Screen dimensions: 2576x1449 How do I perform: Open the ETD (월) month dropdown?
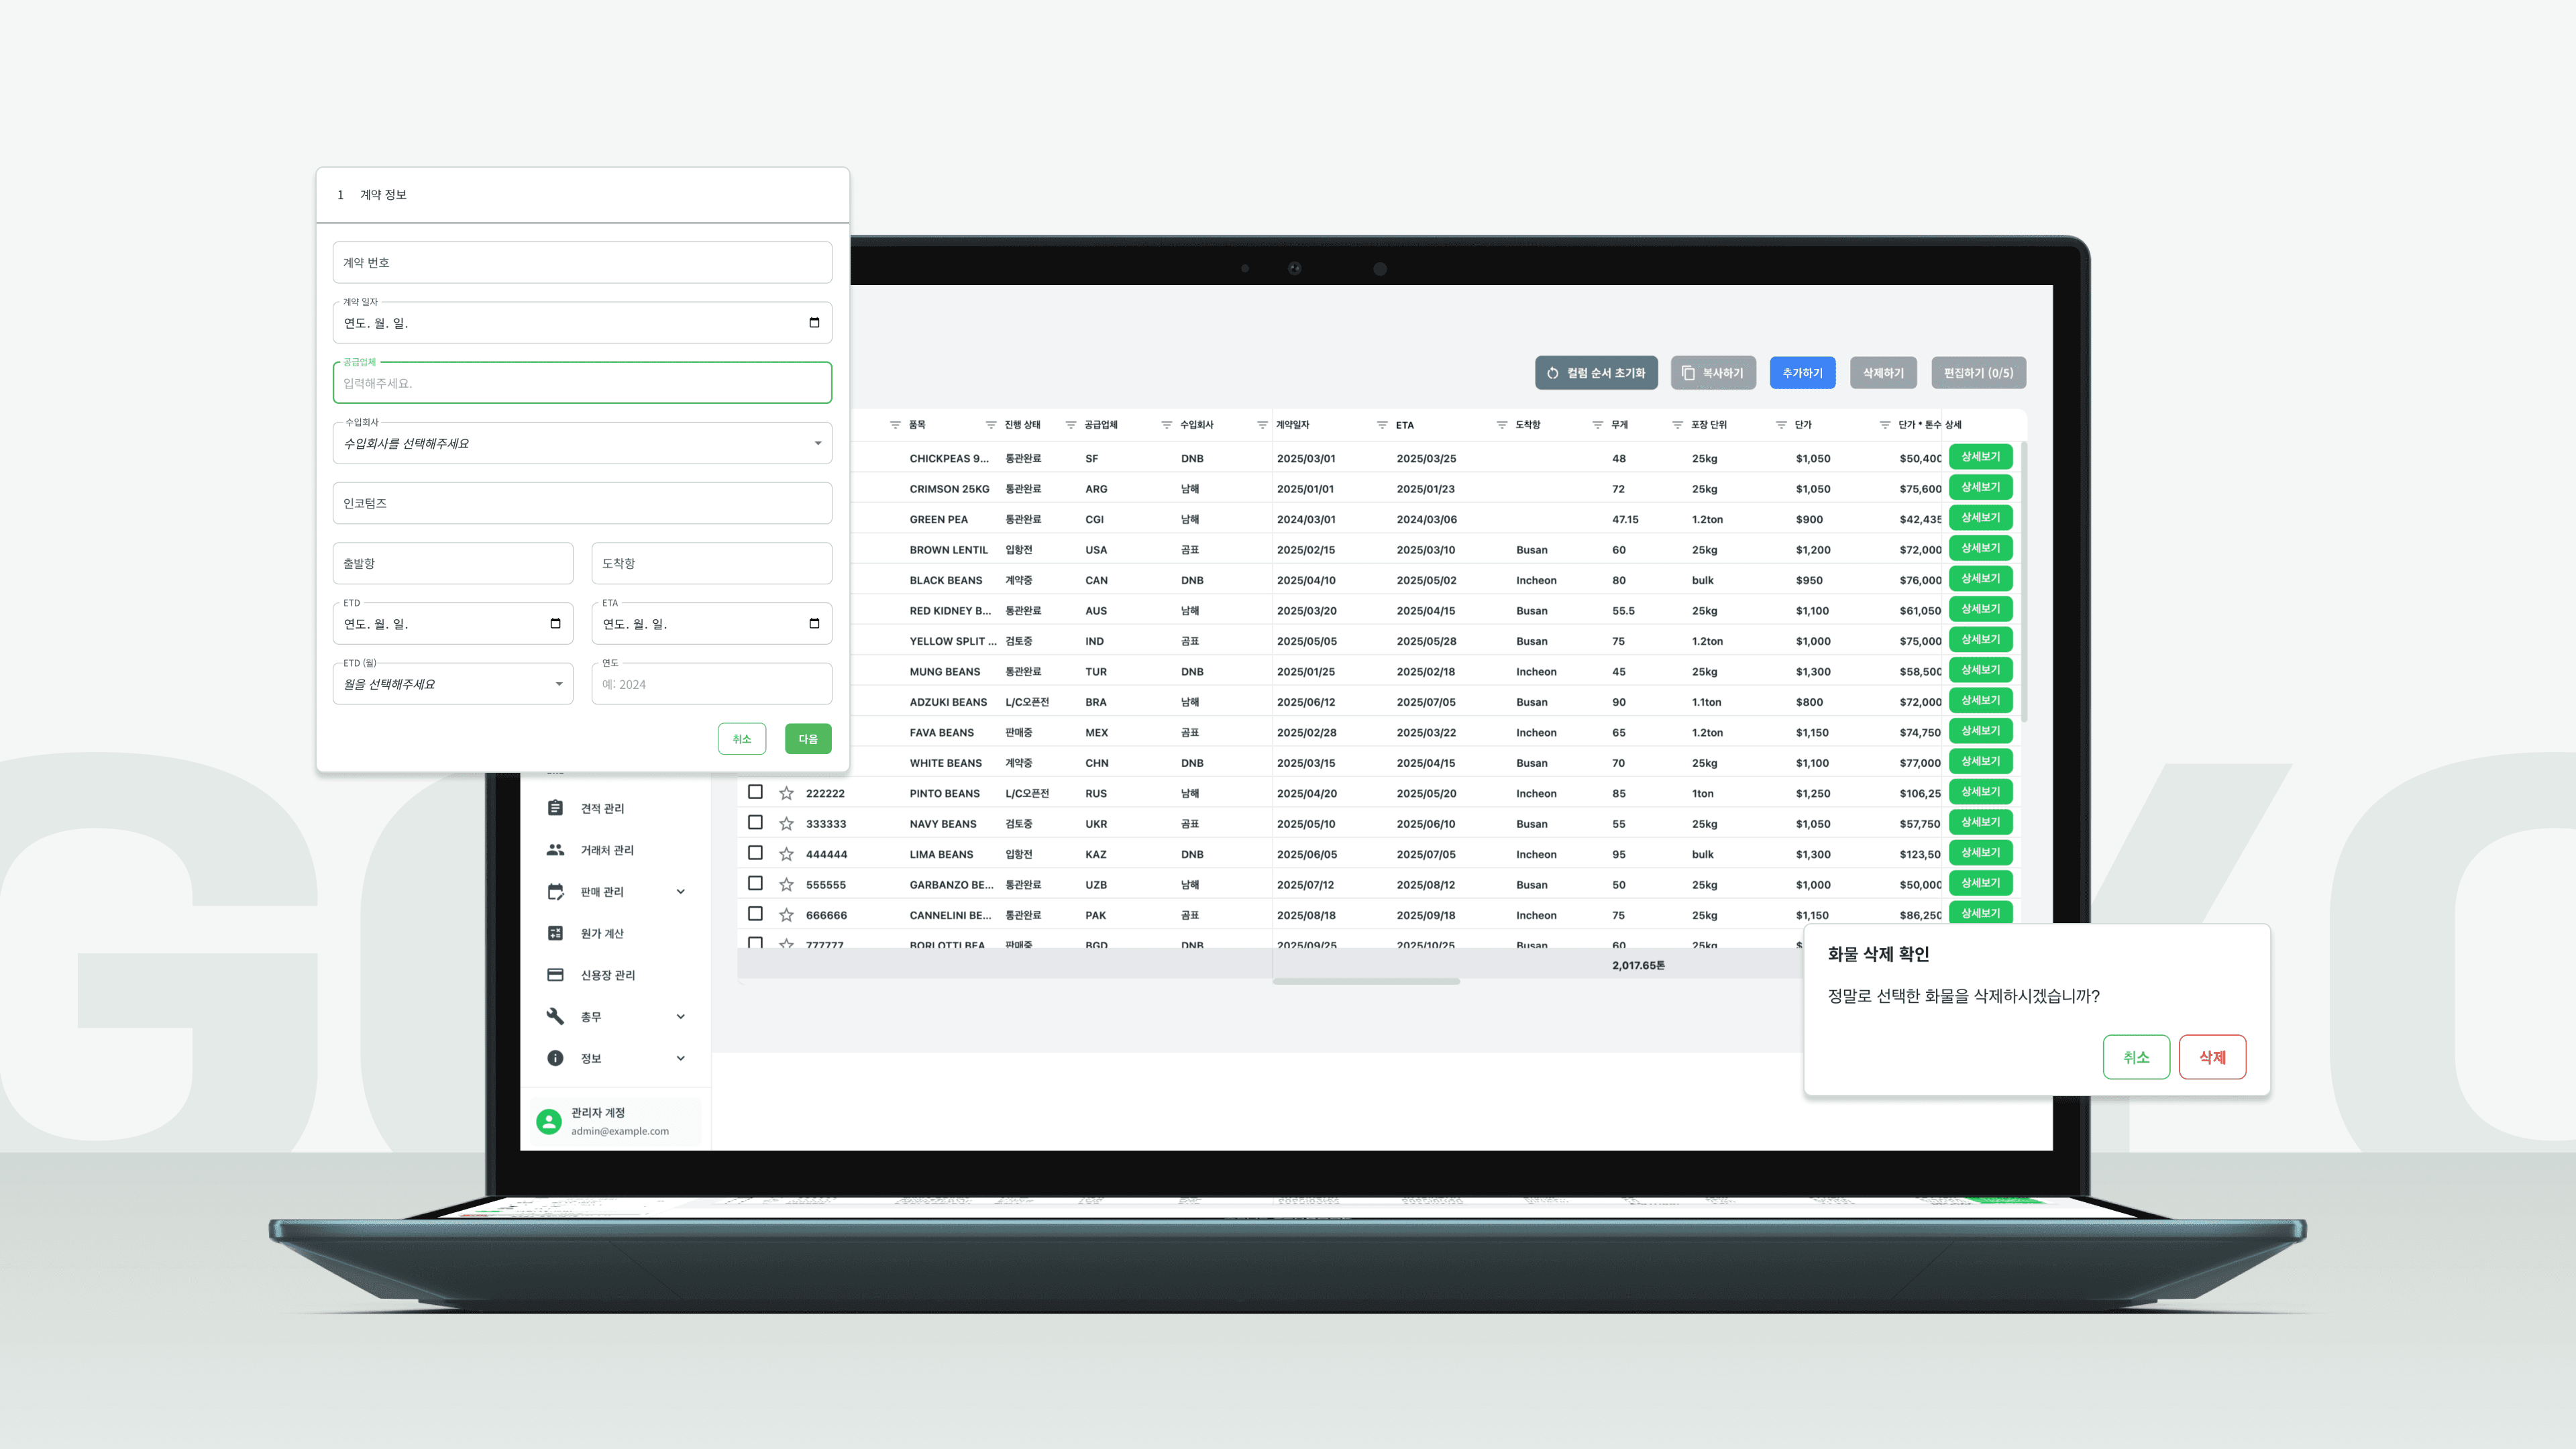point(453,684)
